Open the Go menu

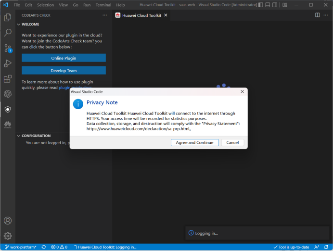coord(76,5)
